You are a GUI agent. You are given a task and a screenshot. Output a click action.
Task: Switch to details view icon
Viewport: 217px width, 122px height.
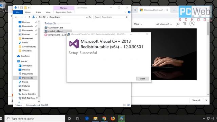point(124,105)
